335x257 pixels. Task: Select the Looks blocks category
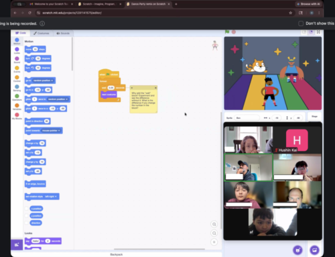click(x=17, y=50)
